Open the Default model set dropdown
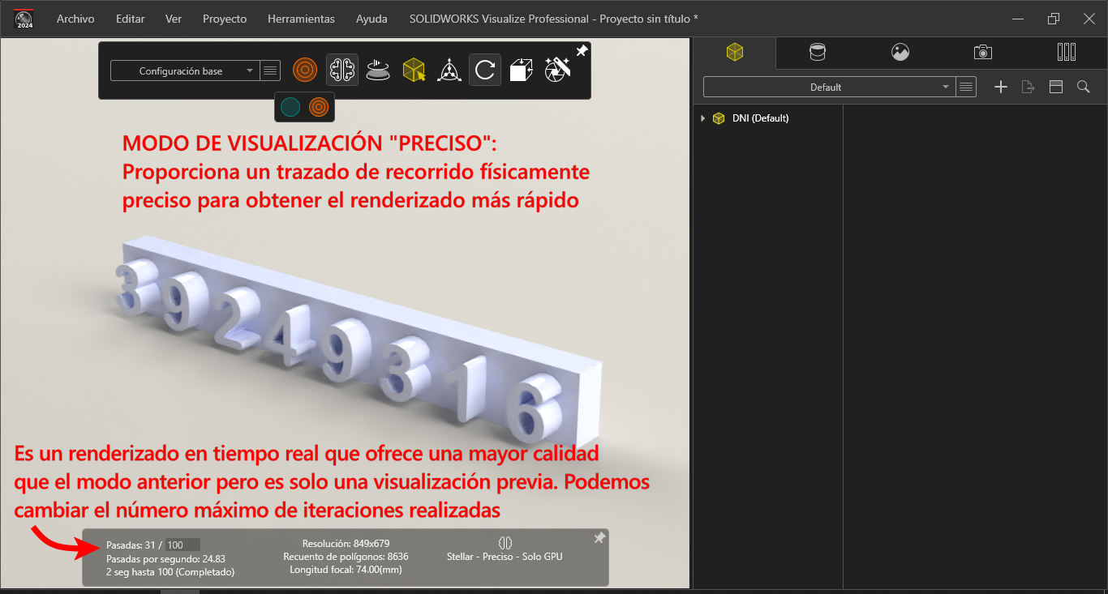The image size is (1108, 594). [828, 87]
